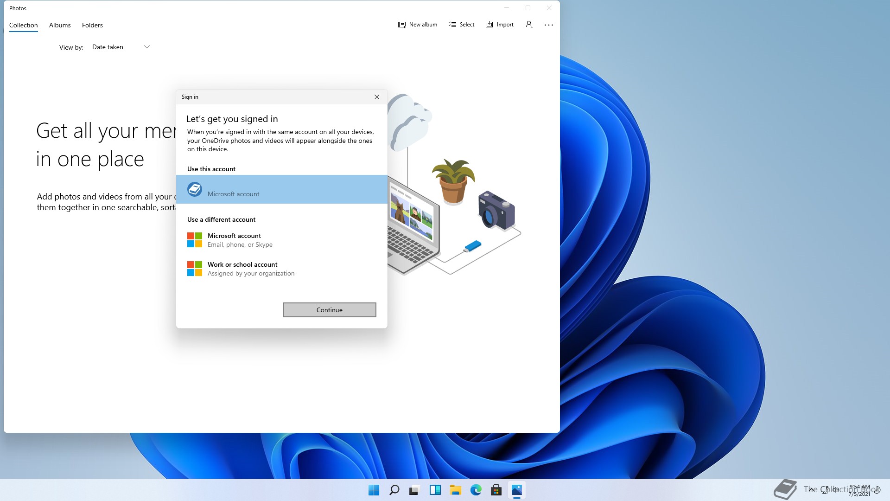Viewport: 890px width, 501px height.
Task: Open taskbar Search
Action: [394, 490]
